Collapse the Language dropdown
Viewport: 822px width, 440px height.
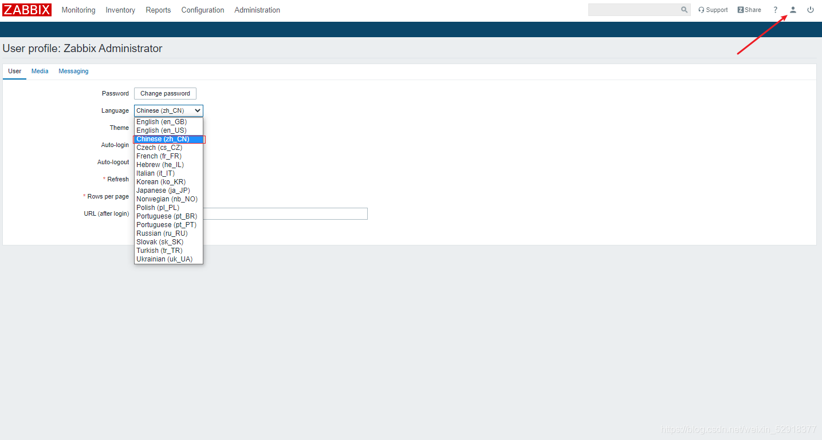coord(168,110)
